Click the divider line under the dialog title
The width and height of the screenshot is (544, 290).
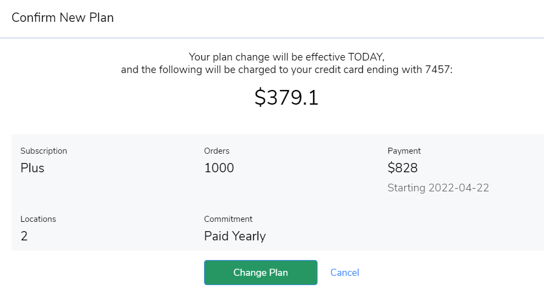pos(272,38)
